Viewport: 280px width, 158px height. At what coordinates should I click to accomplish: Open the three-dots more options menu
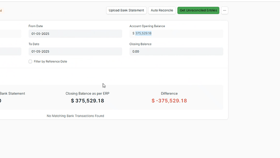224,11
